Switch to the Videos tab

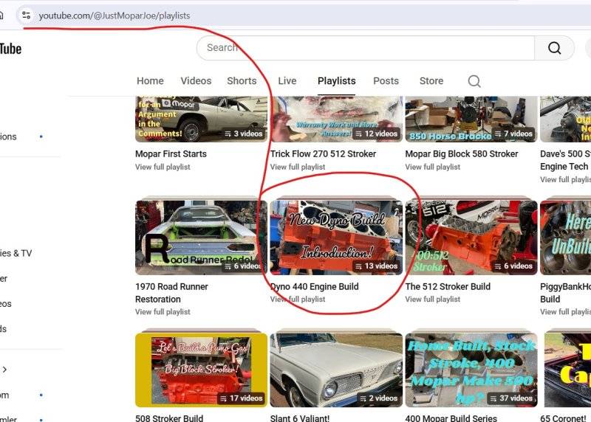point(196,81)
